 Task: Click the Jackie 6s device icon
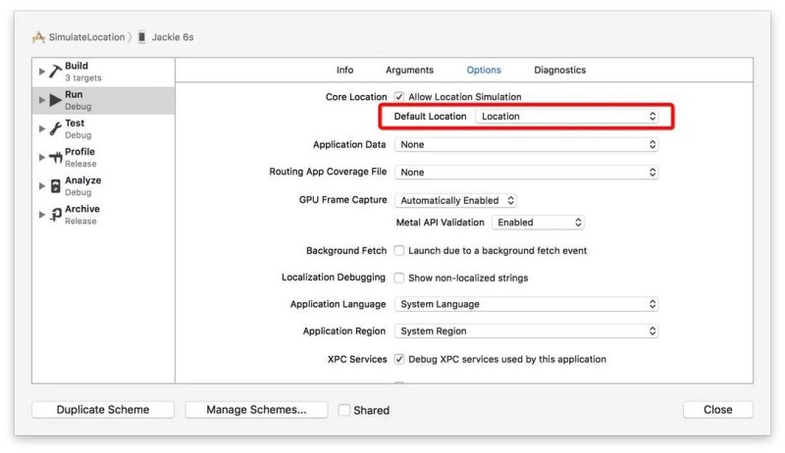[x=141, y=37]
